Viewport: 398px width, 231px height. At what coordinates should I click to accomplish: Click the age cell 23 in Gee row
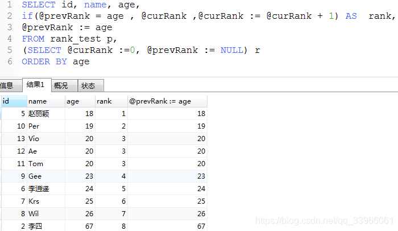(x=80, y=176)
